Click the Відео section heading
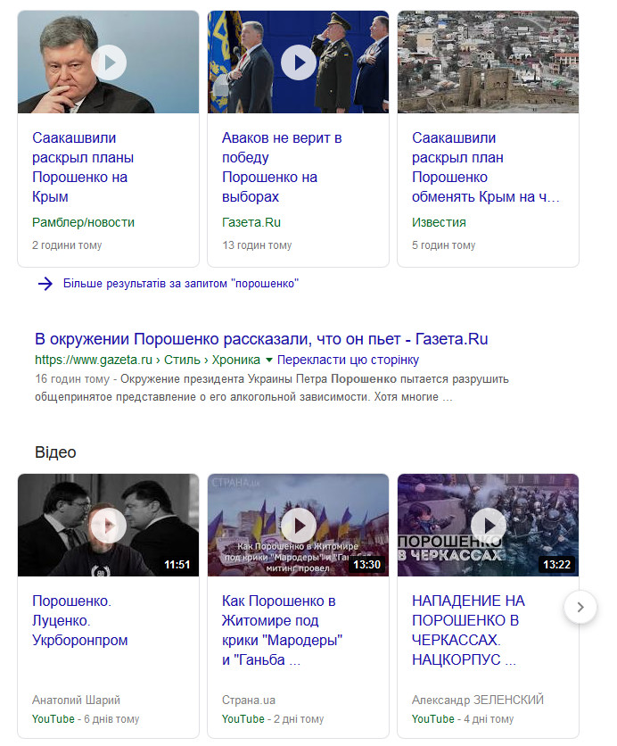This screenshot has height=746, width=617. point(55,452)
